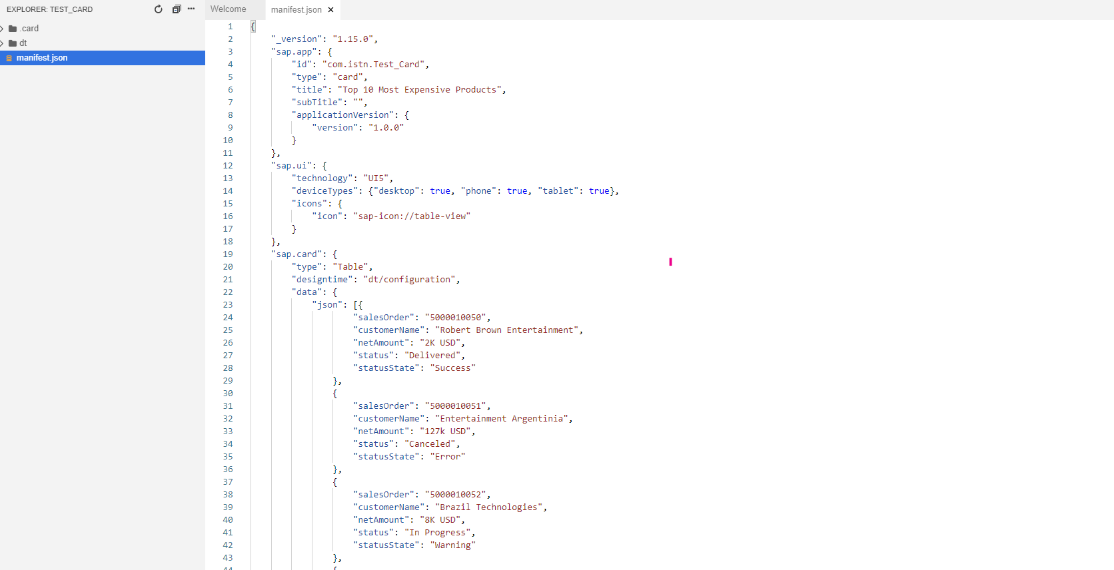1114x570 pixels.
Task: Click line number 12 in the gutter
Action: coord(228,166)
